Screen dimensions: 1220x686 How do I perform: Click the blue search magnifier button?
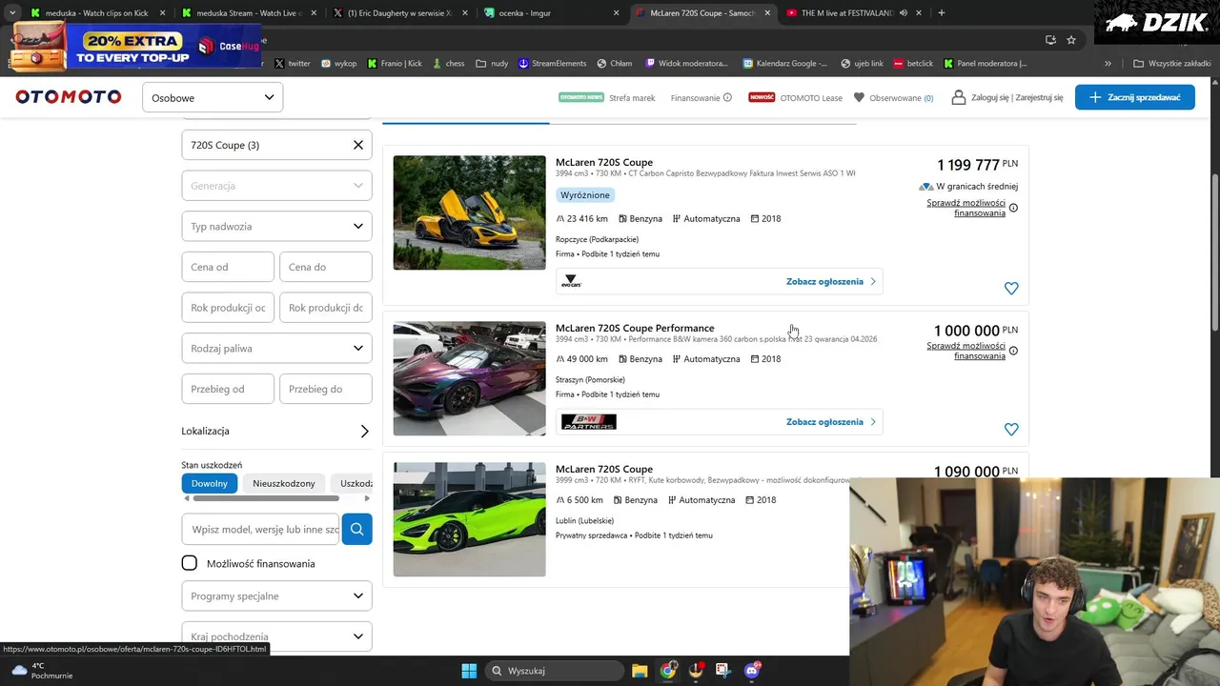tap(356, 529)
